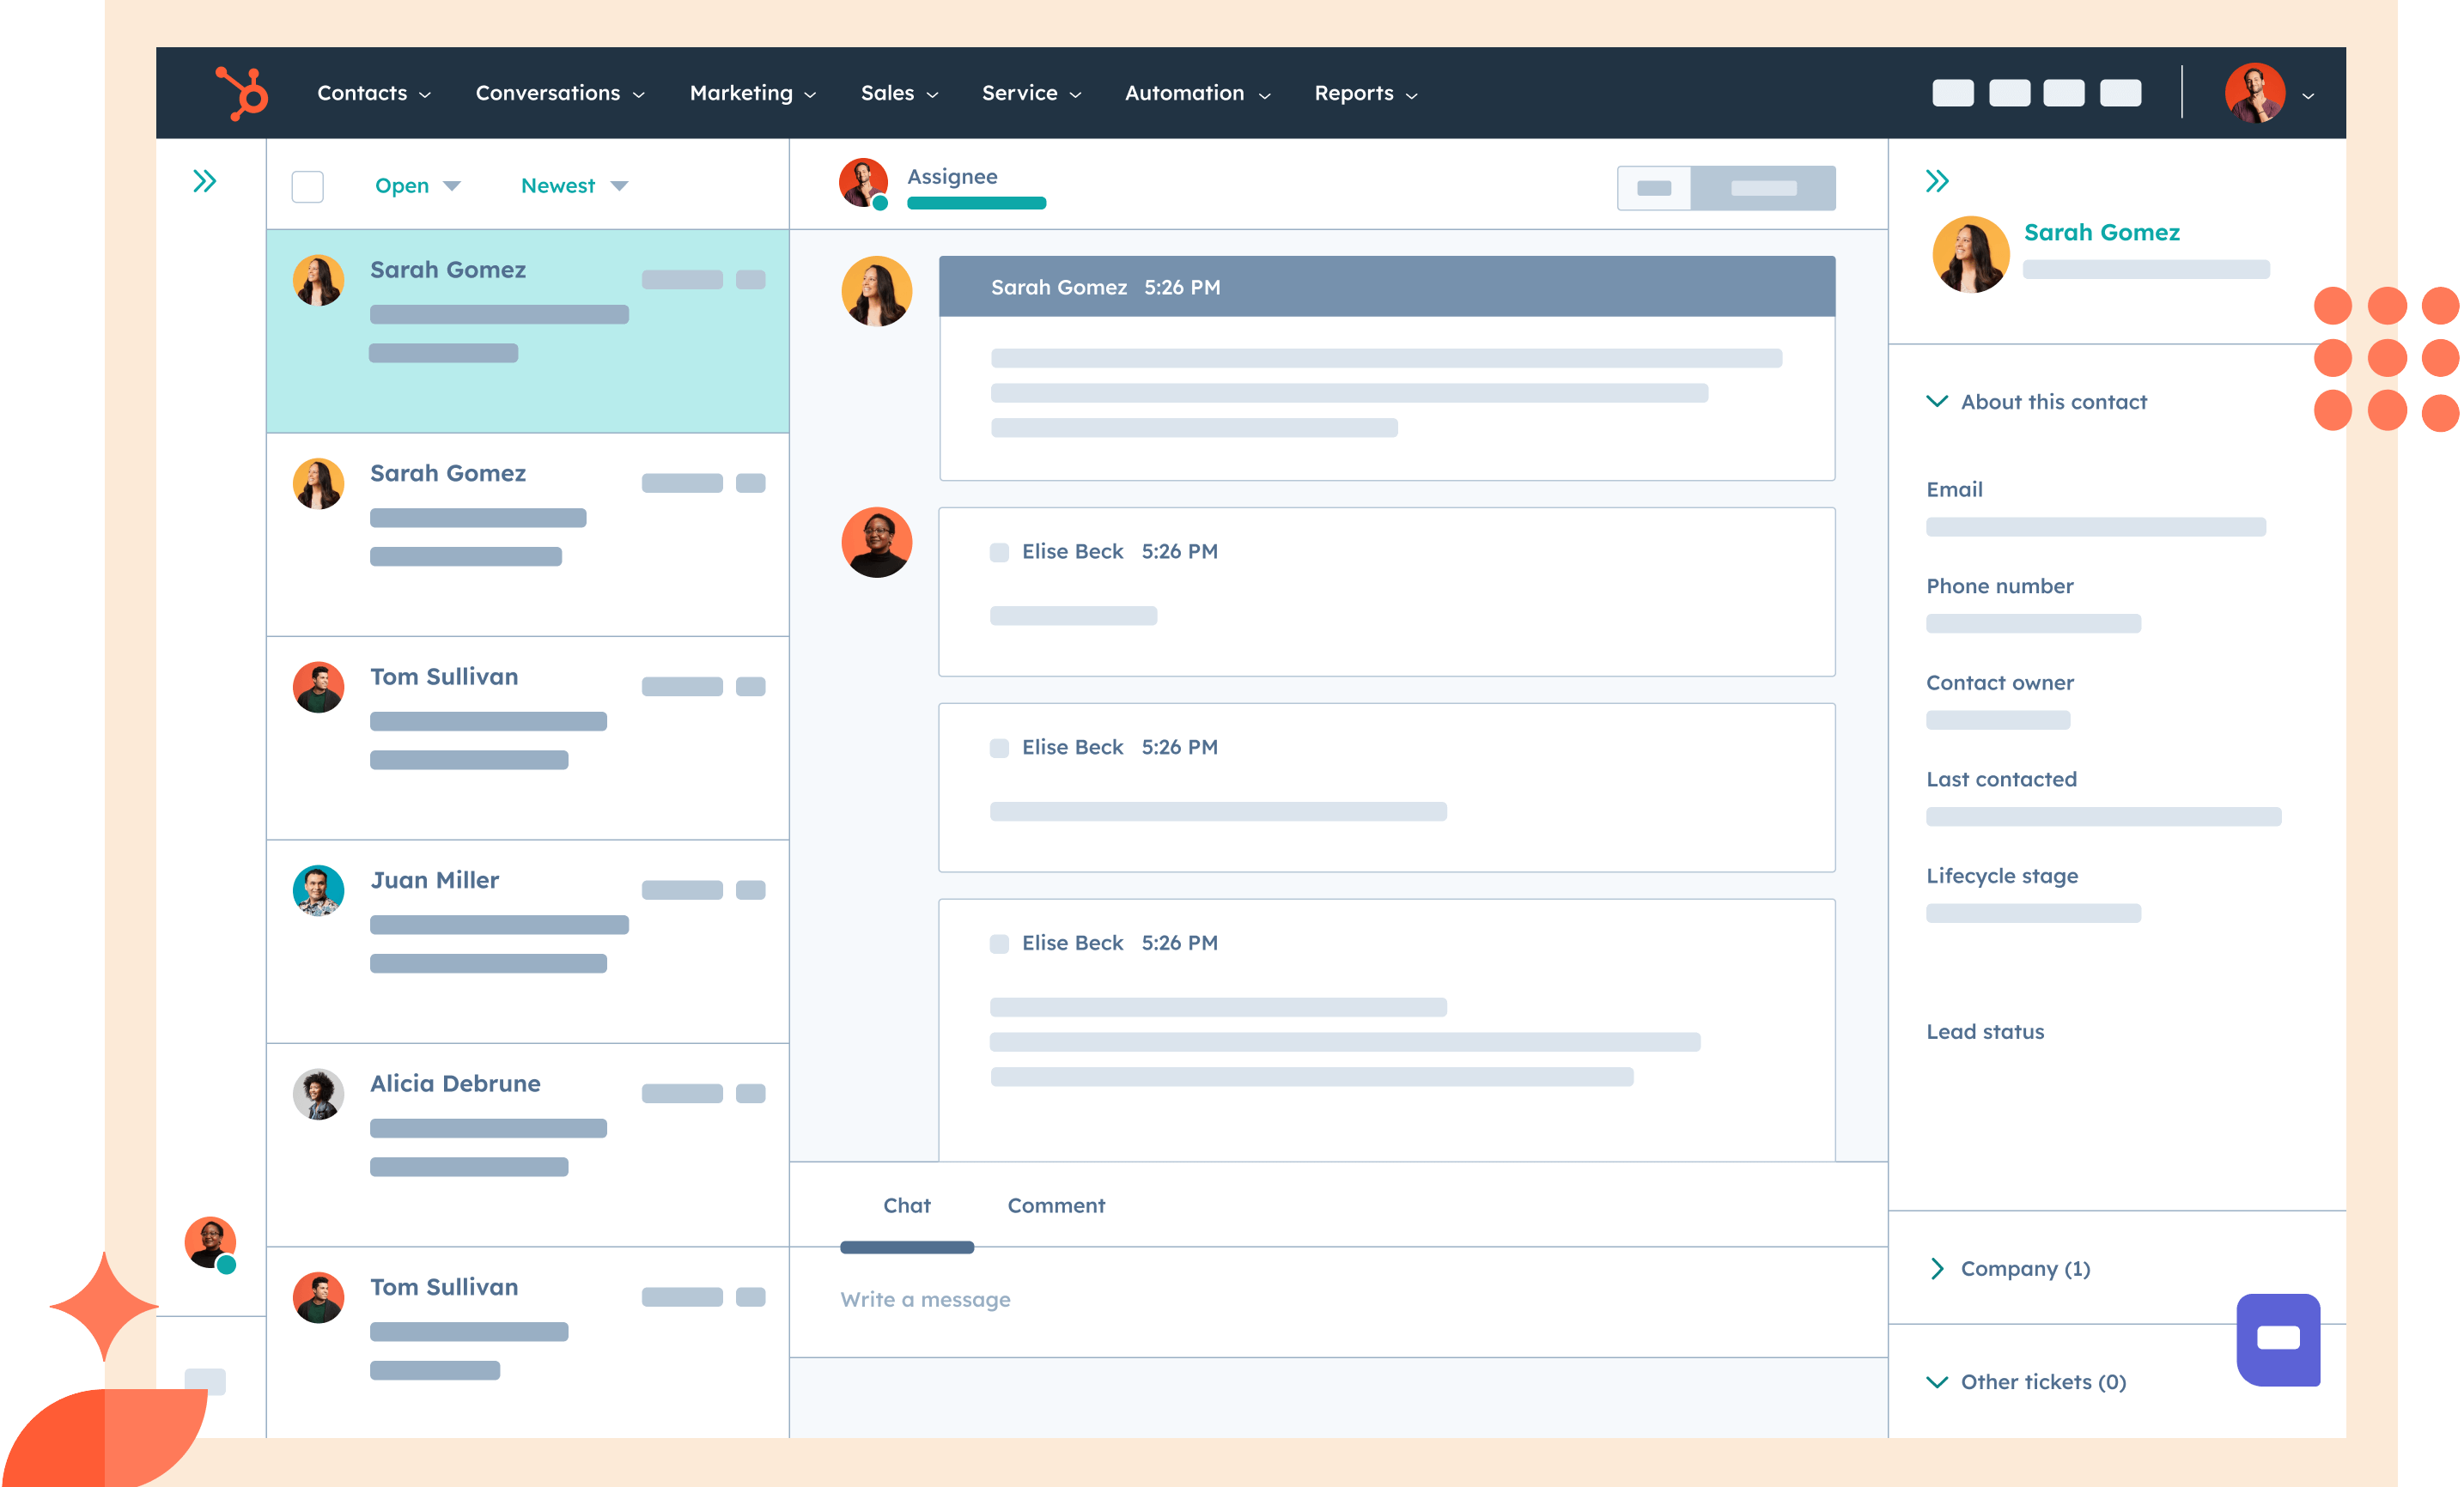Open the Marketing menu

tap(753, 93)
